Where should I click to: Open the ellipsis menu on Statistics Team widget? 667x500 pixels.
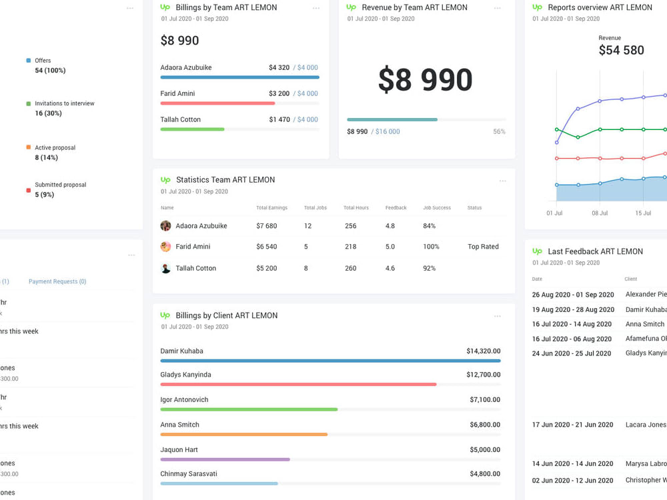(504, 180)
